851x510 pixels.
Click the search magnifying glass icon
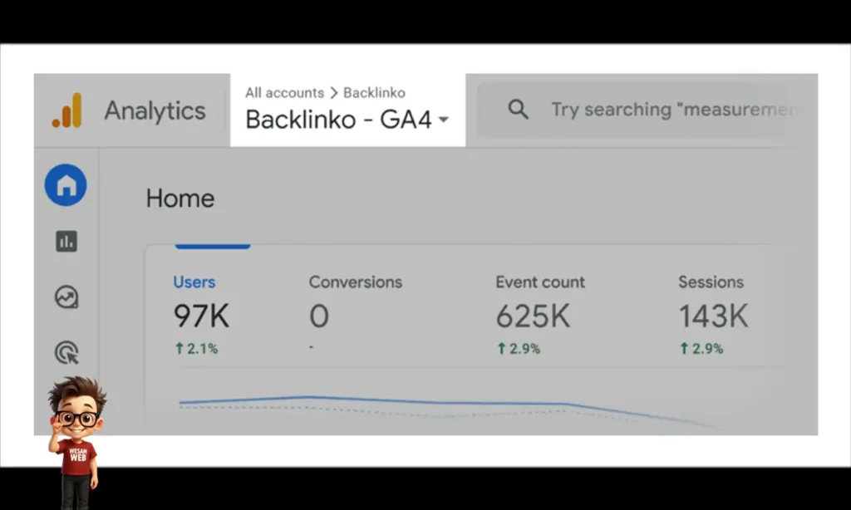click(x=518, y=110)
